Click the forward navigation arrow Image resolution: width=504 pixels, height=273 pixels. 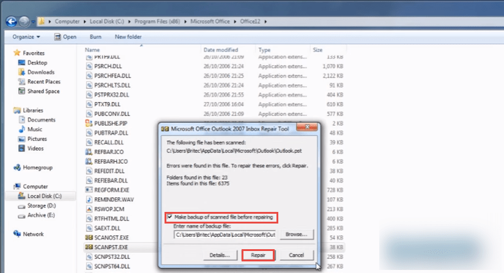click(24, 21)
